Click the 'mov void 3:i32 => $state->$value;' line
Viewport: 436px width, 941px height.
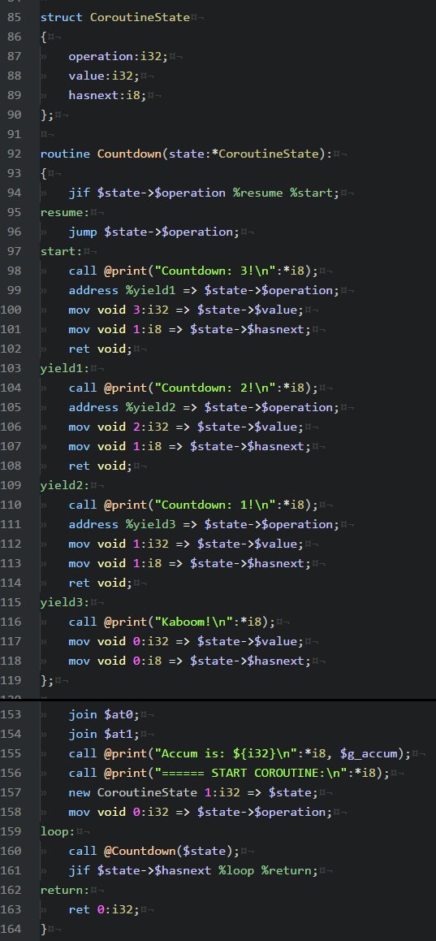point(186,310)
